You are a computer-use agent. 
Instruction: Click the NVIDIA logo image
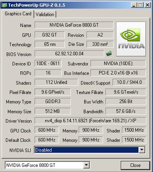tap(131, 39)
